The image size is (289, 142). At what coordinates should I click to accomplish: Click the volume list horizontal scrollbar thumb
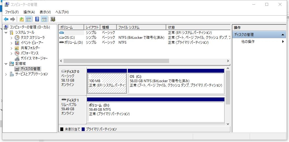116,61
